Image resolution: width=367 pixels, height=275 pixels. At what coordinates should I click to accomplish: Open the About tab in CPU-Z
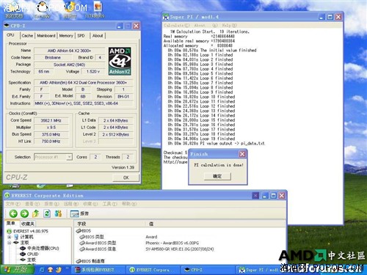pos(98,36)
